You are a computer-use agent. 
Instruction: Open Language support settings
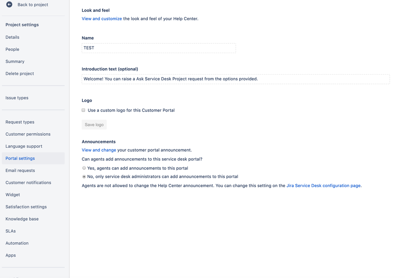pos(25,146)
